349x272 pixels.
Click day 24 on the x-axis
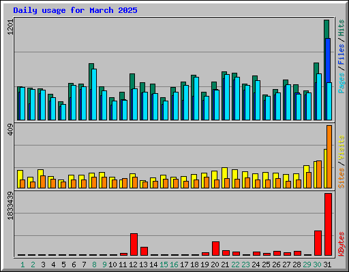tap(256, 265)
